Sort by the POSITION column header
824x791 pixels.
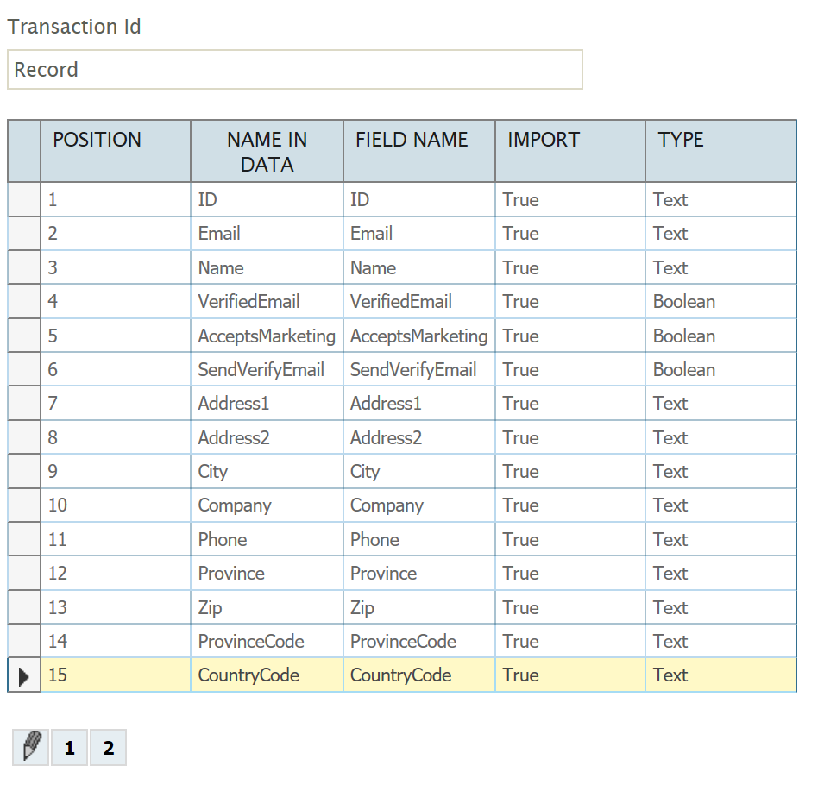coord(97,141)
